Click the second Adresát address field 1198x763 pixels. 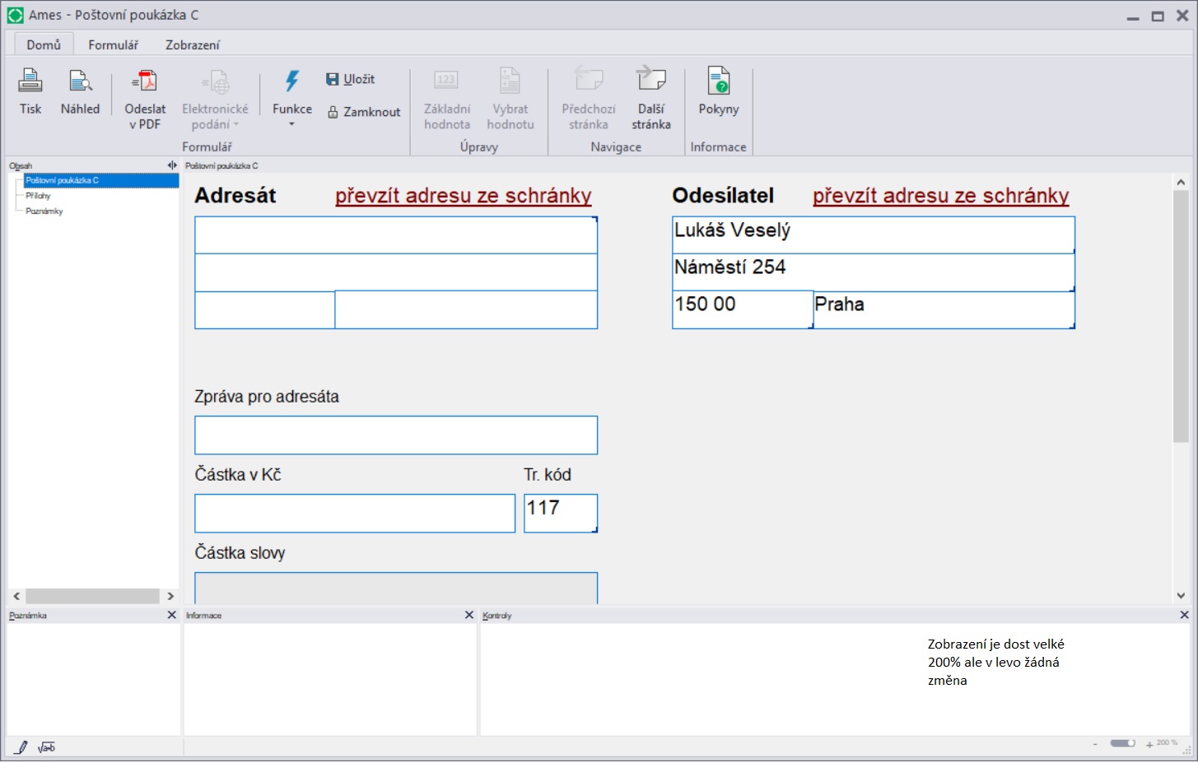click(396, 272)
